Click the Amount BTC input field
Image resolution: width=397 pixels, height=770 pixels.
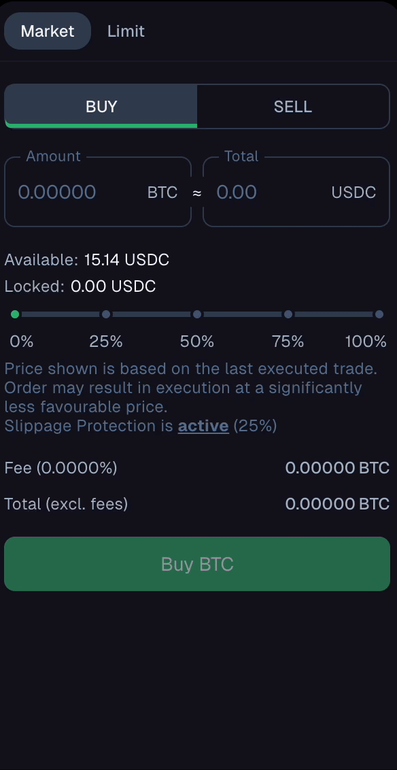(x=98, y=192)
